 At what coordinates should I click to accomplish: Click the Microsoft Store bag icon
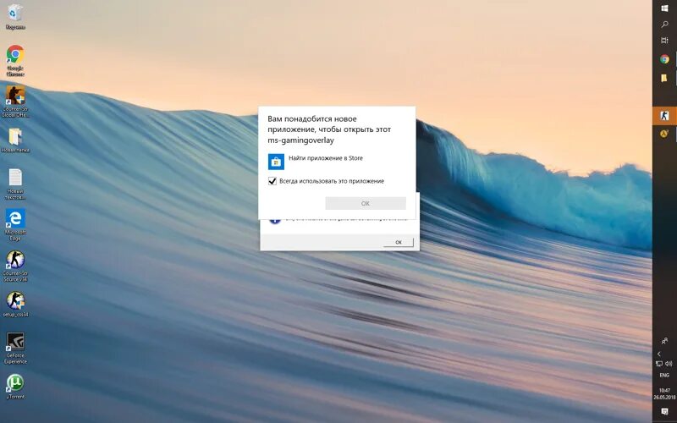[276, 162]
